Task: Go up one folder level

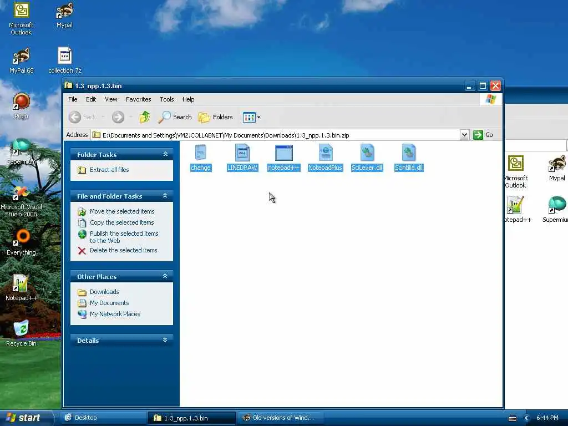Action: pyautogui.click(x=145, y=117)
